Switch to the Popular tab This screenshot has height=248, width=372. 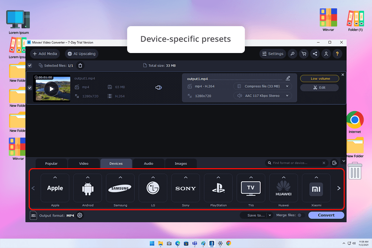pos(51,163)
